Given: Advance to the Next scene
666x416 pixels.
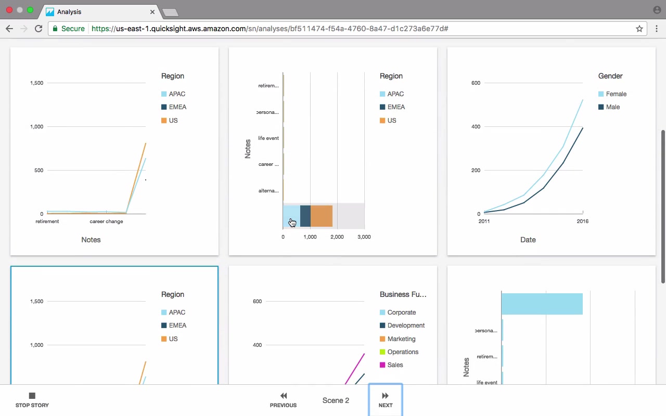Looking at the screenshot, I should point(386,400).
